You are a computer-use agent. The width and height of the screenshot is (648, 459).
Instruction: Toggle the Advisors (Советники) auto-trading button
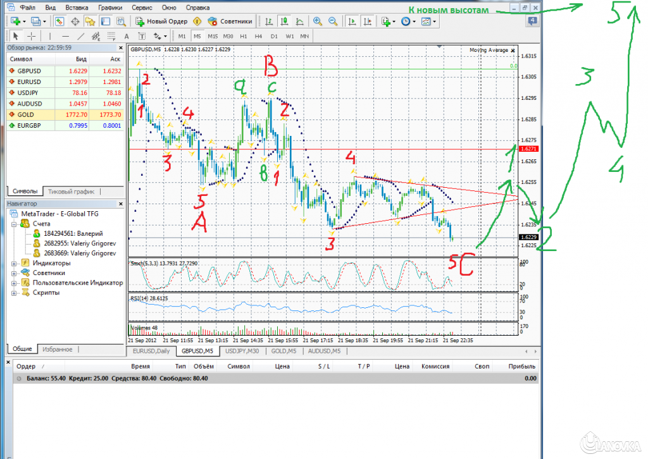(230, 21)
